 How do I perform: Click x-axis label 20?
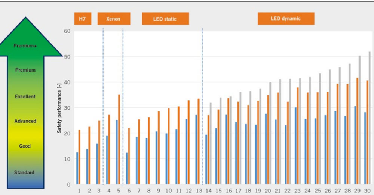coord(268,191)
